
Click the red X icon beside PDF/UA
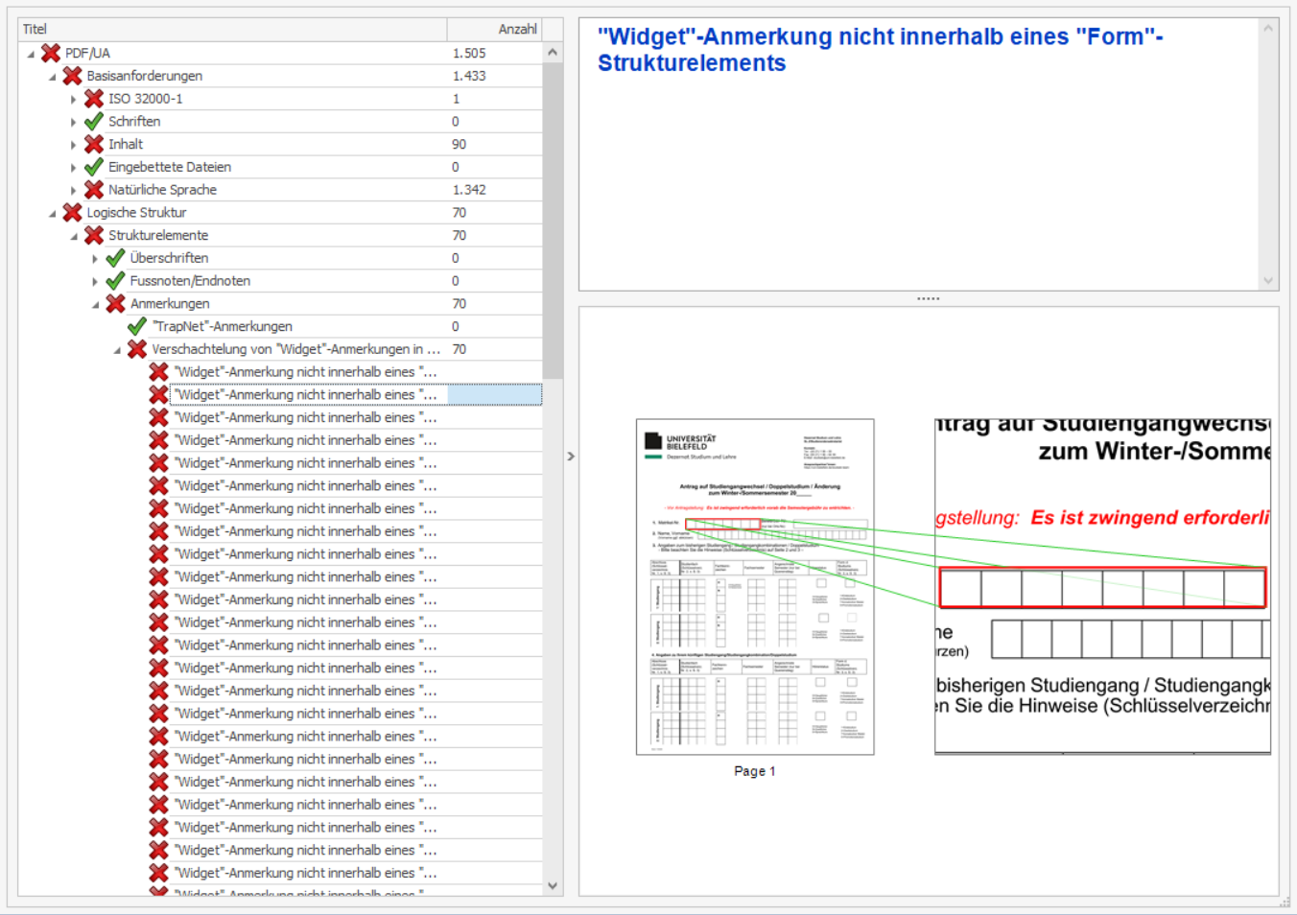tap(51, 53)
